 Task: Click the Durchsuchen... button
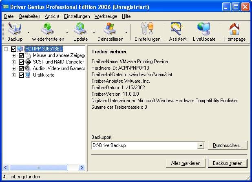[x=228, y=145]
